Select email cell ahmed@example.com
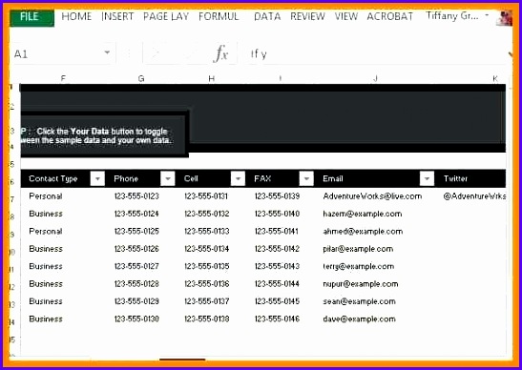The width and height of the screenshot is (522, 370). click(x=363, y=232)
